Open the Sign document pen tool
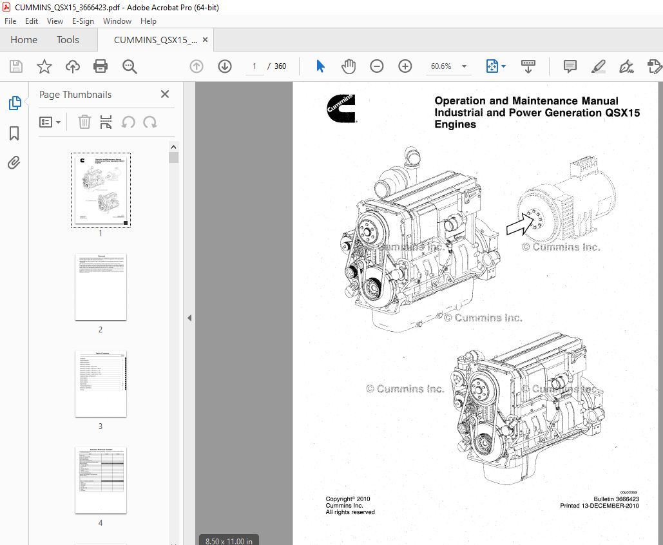The height and width of the screenshot is (545, 663). pyautogui.click(x=626, y=66)
